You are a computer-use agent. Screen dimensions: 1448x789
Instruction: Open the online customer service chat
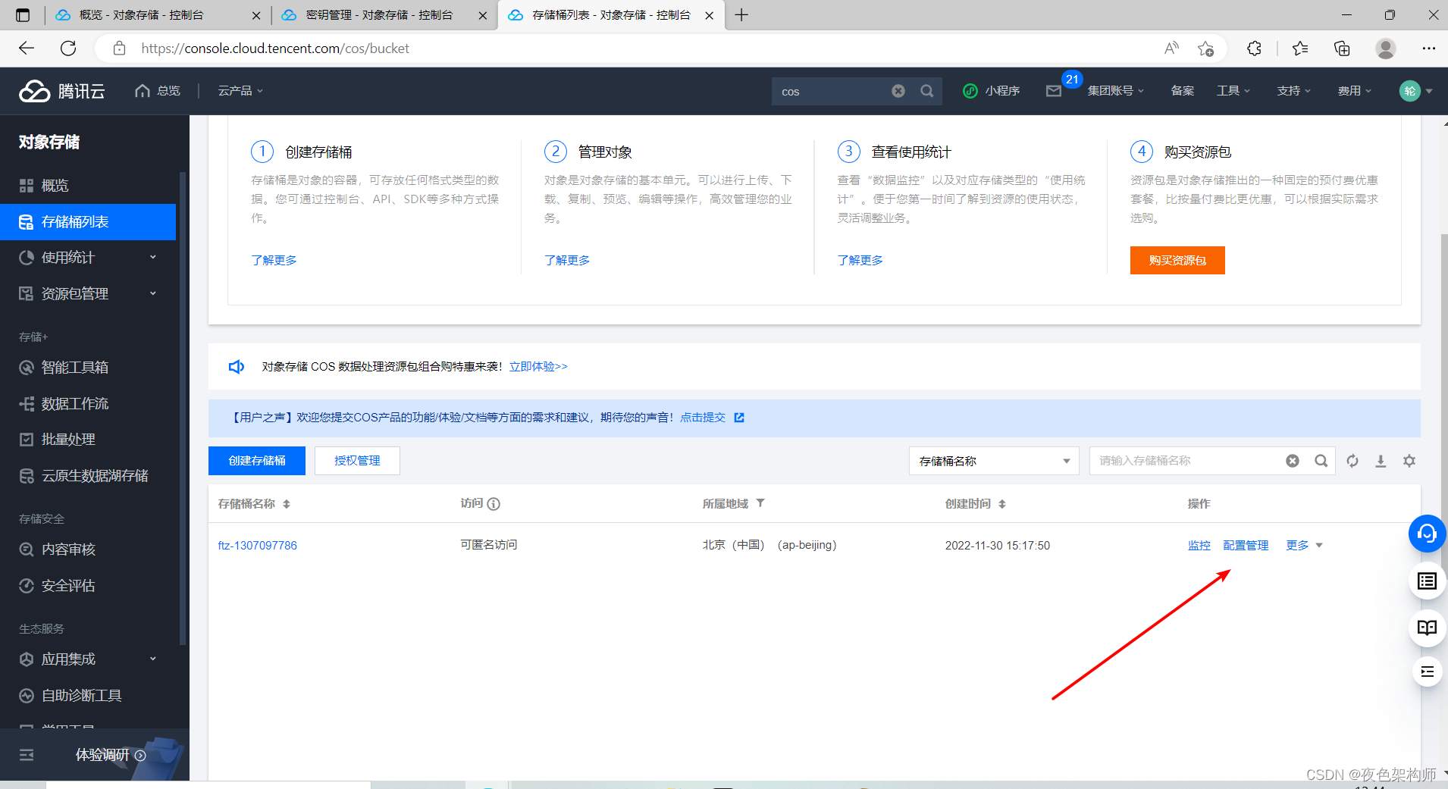(1427, 533)
